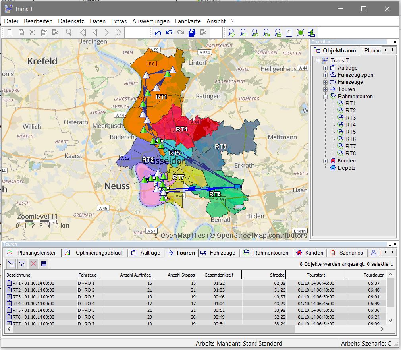
Task: Click the undo arrow in toolbar
Action: 169,33
